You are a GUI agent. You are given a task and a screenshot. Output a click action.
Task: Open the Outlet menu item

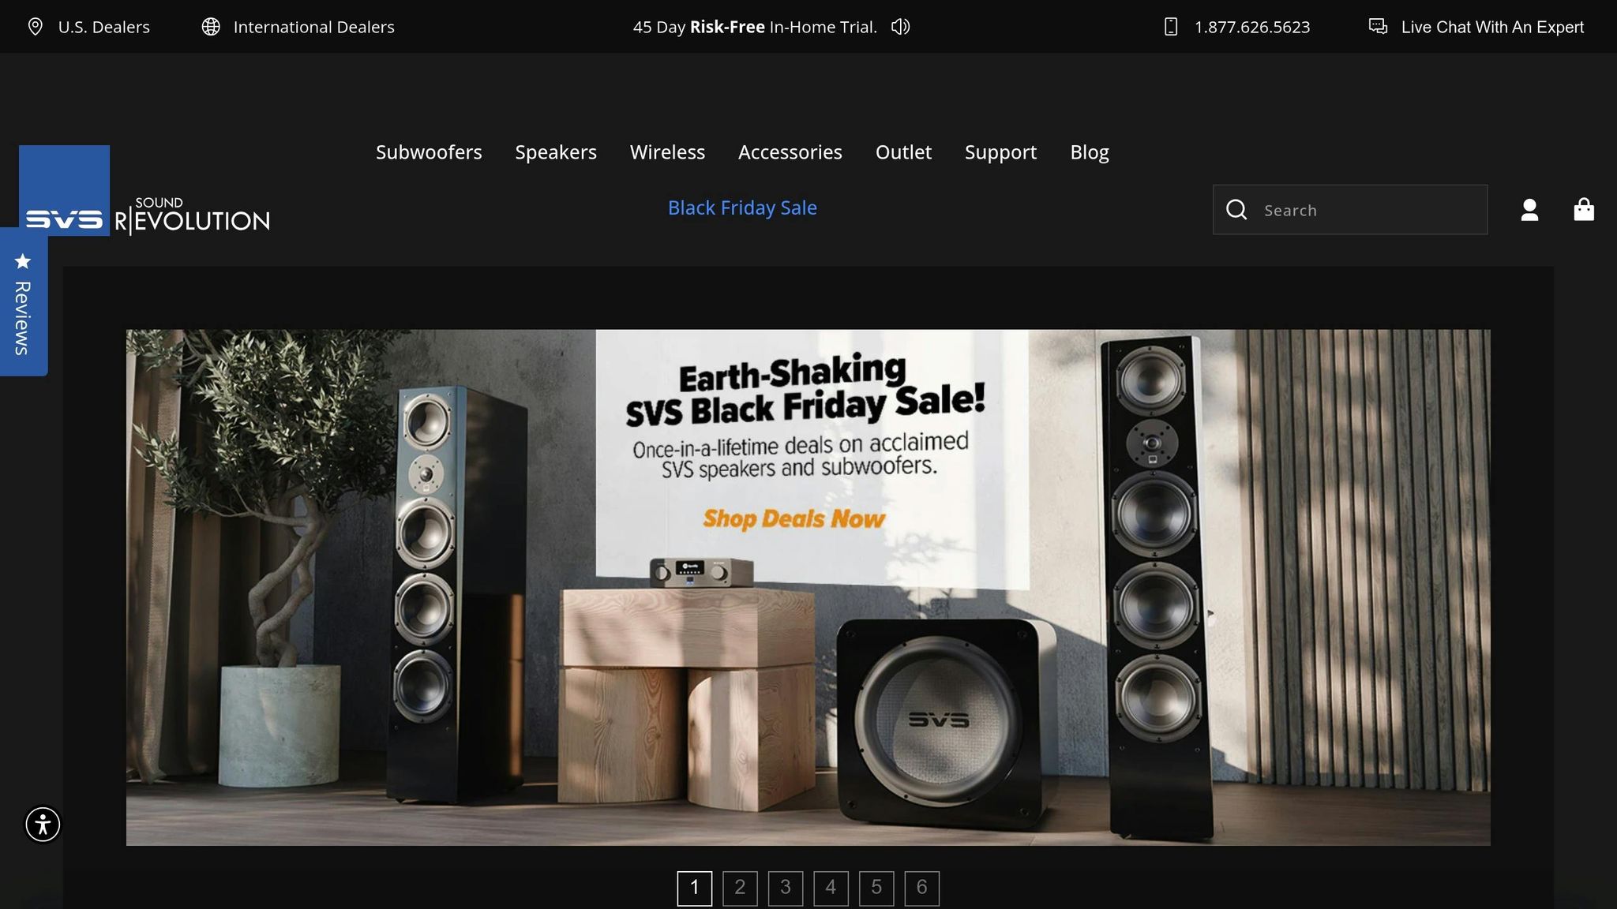click(x=903, y=152)
